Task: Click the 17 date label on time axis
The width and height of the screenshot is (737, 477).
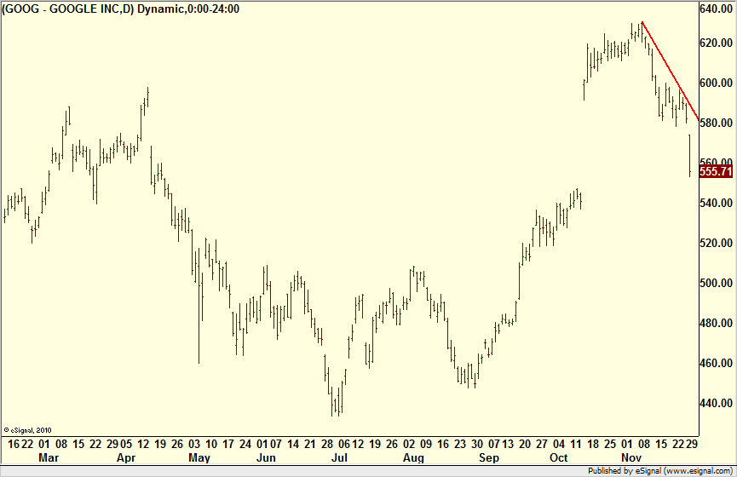Action: click(x=228, y=444)
